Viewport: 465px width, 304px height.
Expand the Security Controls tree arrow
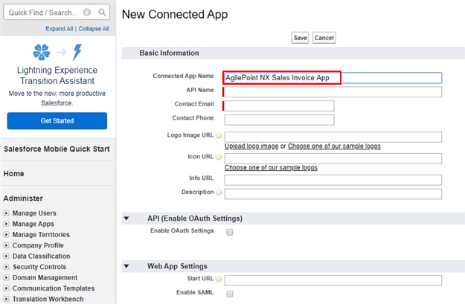coord(6,267)
